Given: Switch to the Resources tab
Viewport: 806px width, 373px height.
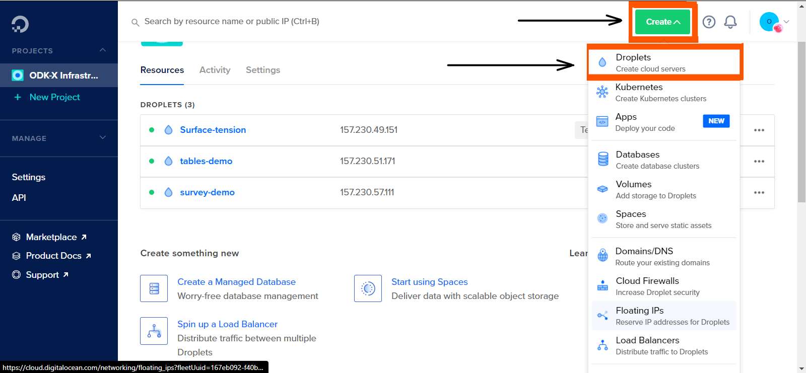Looking at the screenshot, I should coord(162,70).
